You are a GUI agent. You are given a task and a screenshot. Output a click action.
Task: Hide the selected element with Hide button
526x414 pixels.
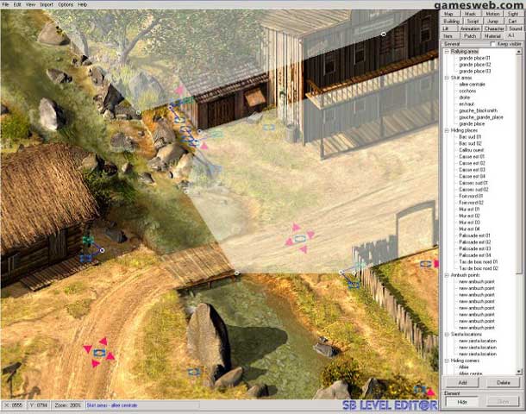tap(462, 402)
